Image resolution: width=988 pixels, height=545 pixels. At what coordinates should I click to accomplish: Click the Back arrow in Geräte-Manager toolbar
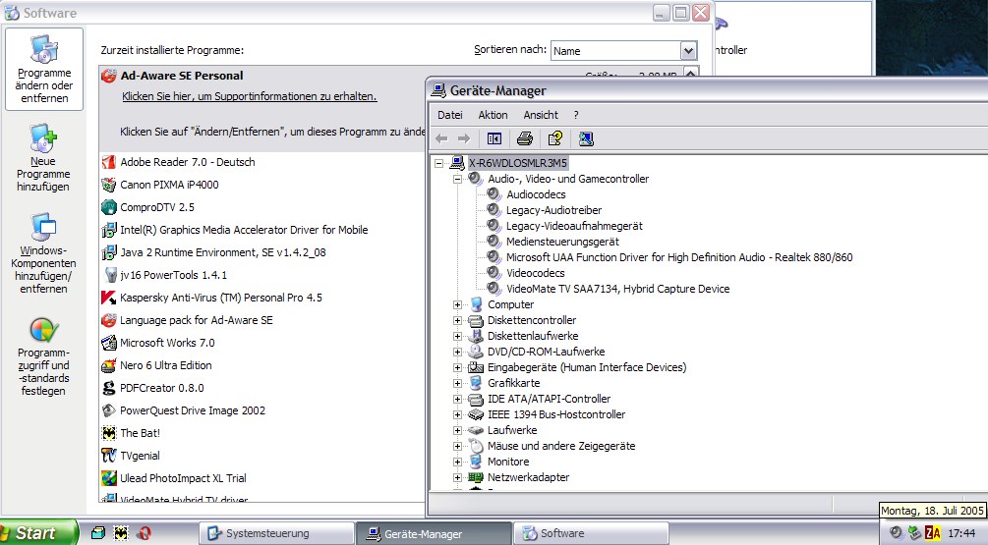pyautogui.click(x=441, y=138)
